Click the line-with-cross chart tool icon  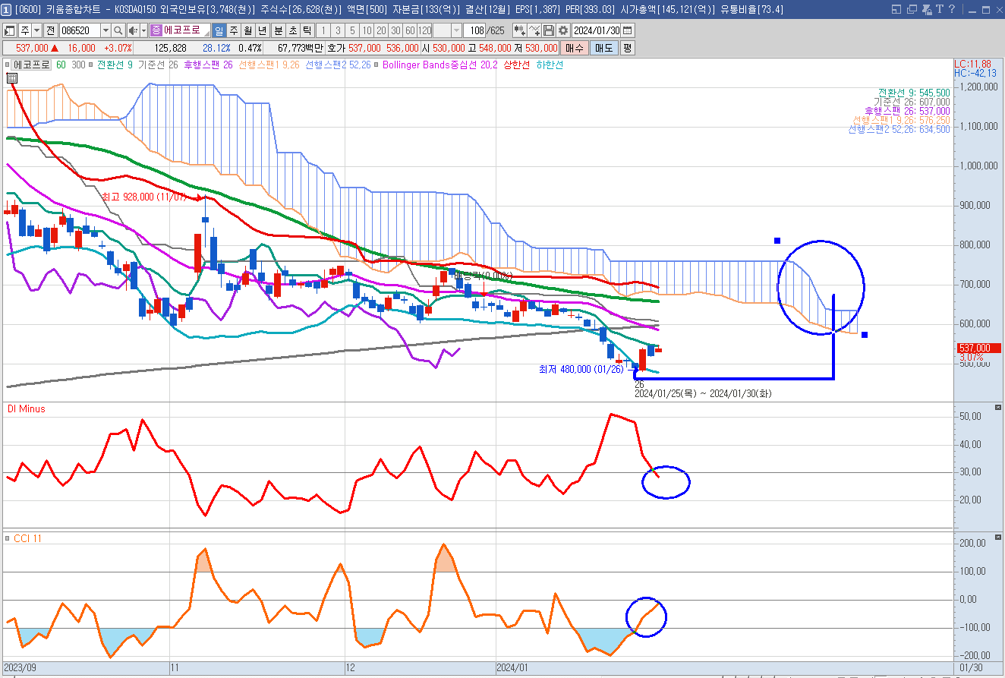[534, 30]
